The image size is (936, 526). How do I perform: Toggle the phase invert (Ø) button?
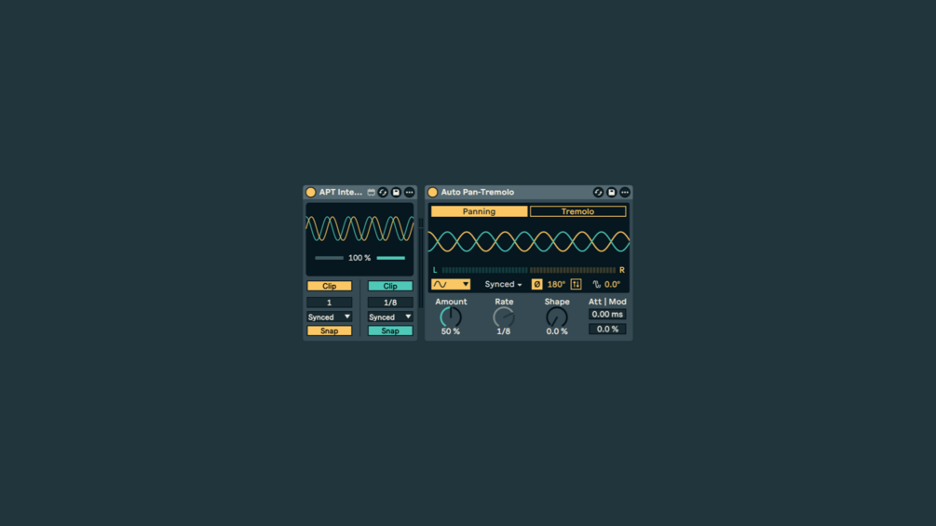[x=536, y=285]
